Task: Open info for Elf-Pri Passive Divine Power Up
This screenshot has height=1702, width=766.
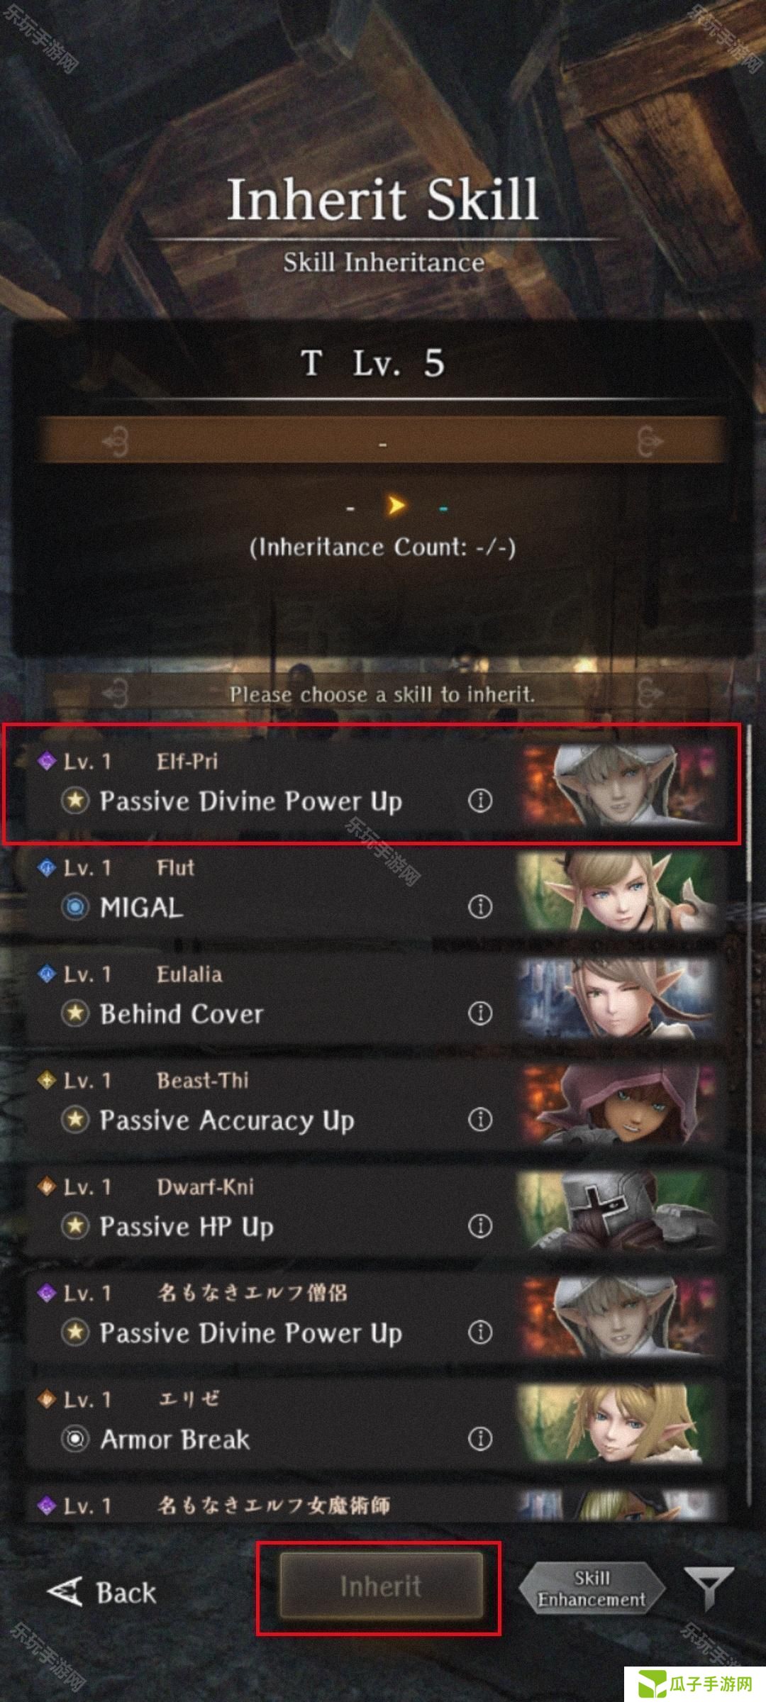Action: (480, 801)
